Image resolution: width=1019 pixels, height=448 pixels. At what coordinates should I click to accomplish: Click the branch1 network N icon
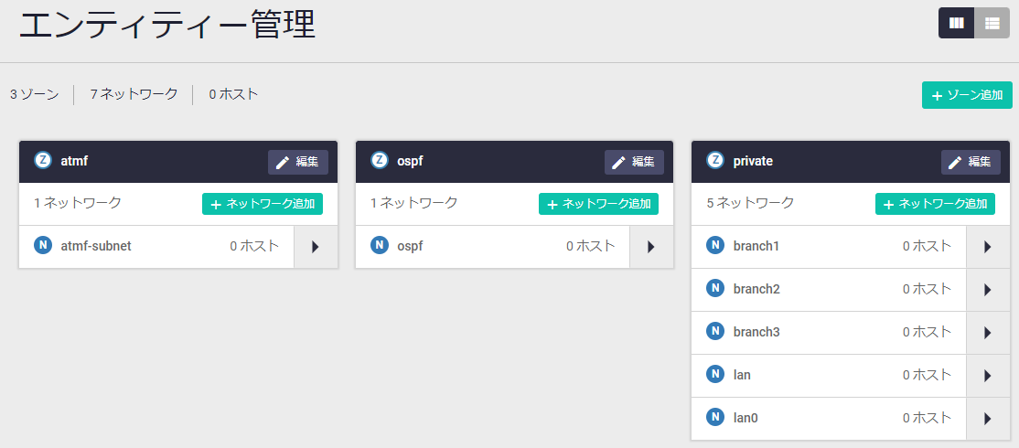(x=715, y=245)
